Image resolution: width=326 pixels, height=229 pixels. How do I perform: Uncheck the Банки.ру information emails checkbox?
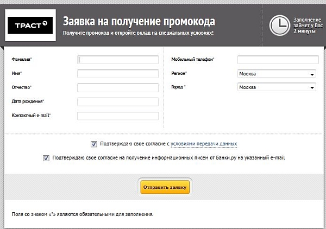click(x=45, y=158)
